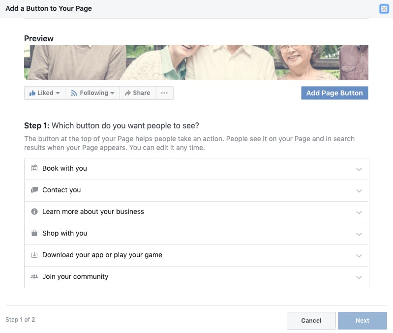Click the three-dot more options button
This screenshot has height=333, width=393.
(x=164, y=93)
